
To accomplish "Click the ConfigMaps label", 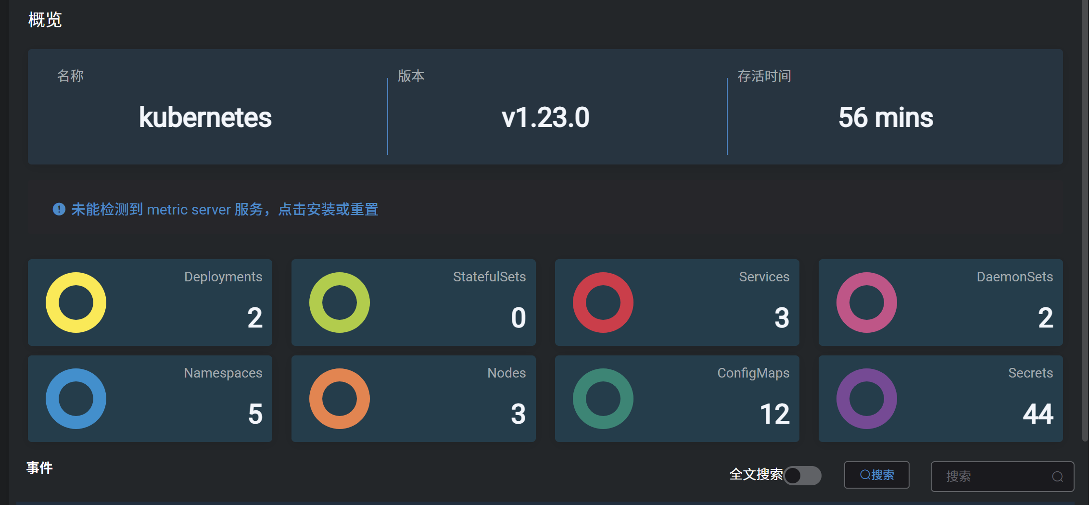I will coord(753,373).
